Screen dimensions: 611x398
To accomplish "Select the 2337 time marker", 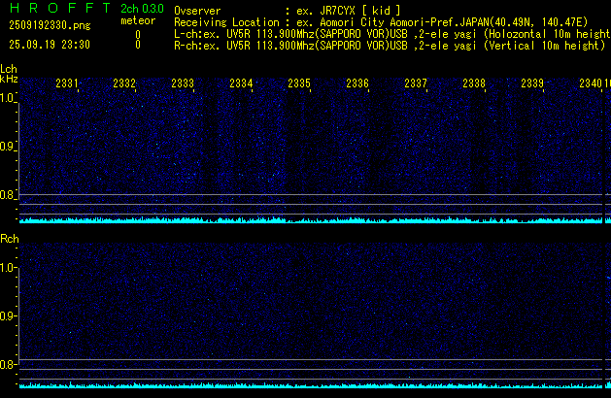I will (x=416, y=84).
